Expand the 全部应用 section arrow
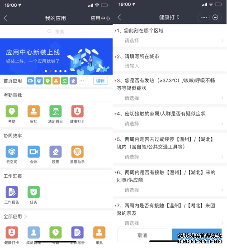Viewport: 227px width, 248px height. [x=26, y=216]
